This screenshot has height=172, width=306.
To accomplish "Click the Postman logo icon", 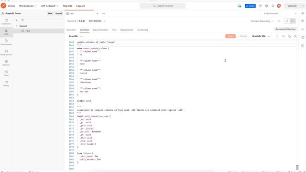I will pos(3,6).
